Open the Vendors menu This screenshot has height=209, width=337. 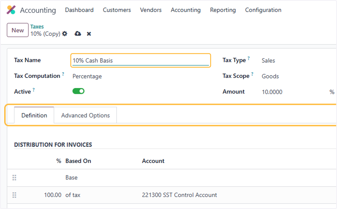(151, 10)
